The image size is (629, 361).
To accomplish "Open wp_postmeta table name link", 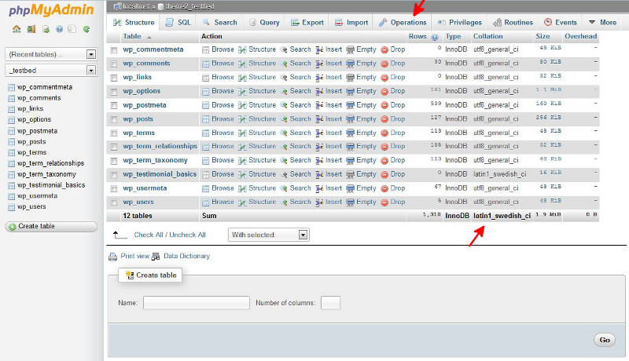I will (x=145, y=105).
